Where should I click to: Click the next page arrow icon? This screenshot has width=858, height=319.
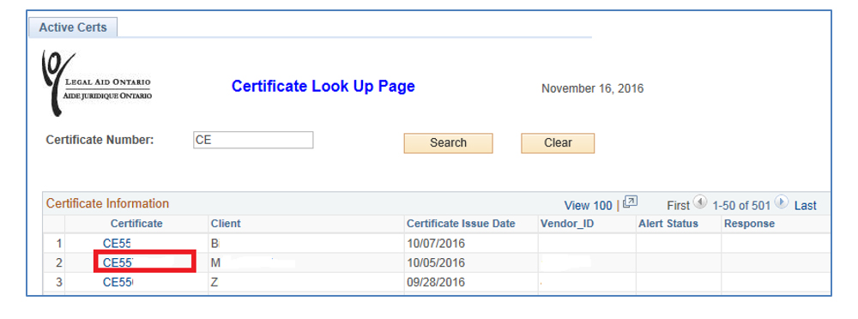tap(782, 202)
